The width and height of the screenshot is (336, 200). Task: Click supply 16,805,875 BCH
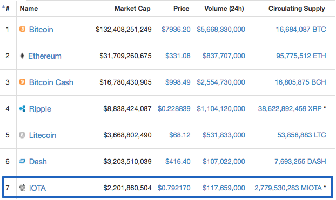coord(300,82)
